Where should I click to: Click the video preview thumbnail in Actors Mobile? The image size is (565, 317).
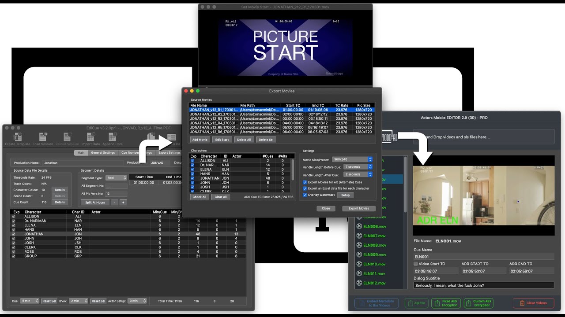pyautogui.click(x=484, y=195)
